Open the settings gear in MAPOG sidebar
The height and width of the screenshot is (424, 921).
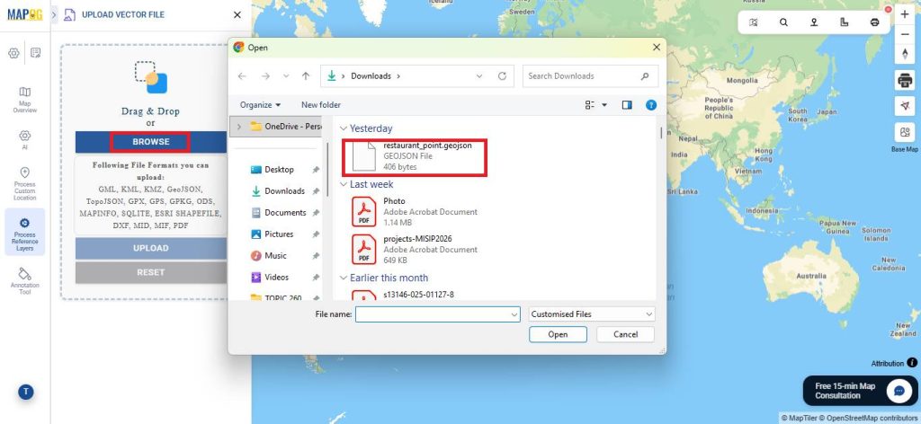pyautogui.click(x=13, y=53)
